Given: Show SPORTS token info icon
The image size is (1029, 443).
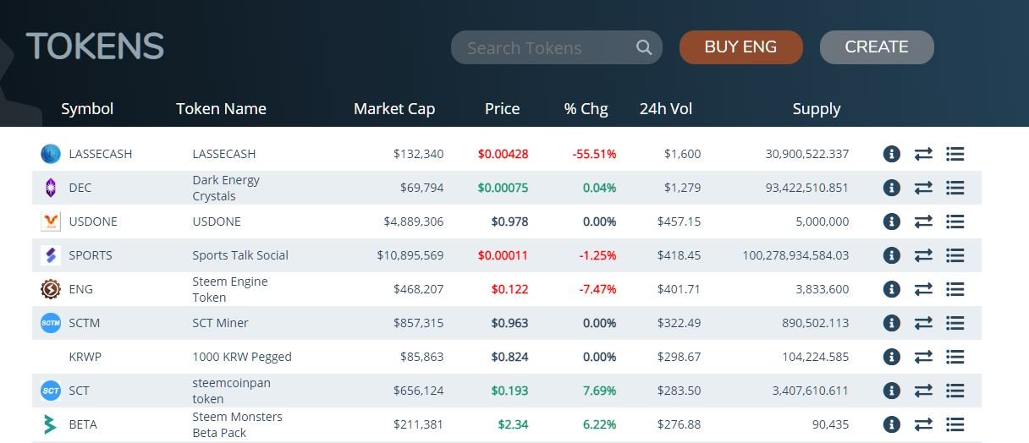Looking at the screenshot, I should coord(891,255).
